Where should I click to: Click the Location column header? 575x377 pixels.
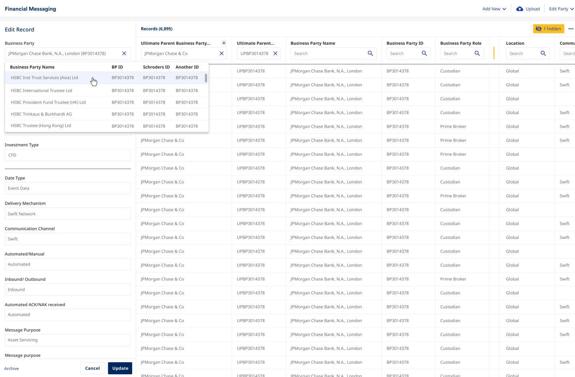(515, 43)
